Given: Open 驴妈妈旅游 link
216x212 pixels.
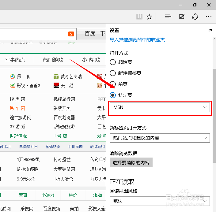Looking at the screenshot, I should (64, 127).
